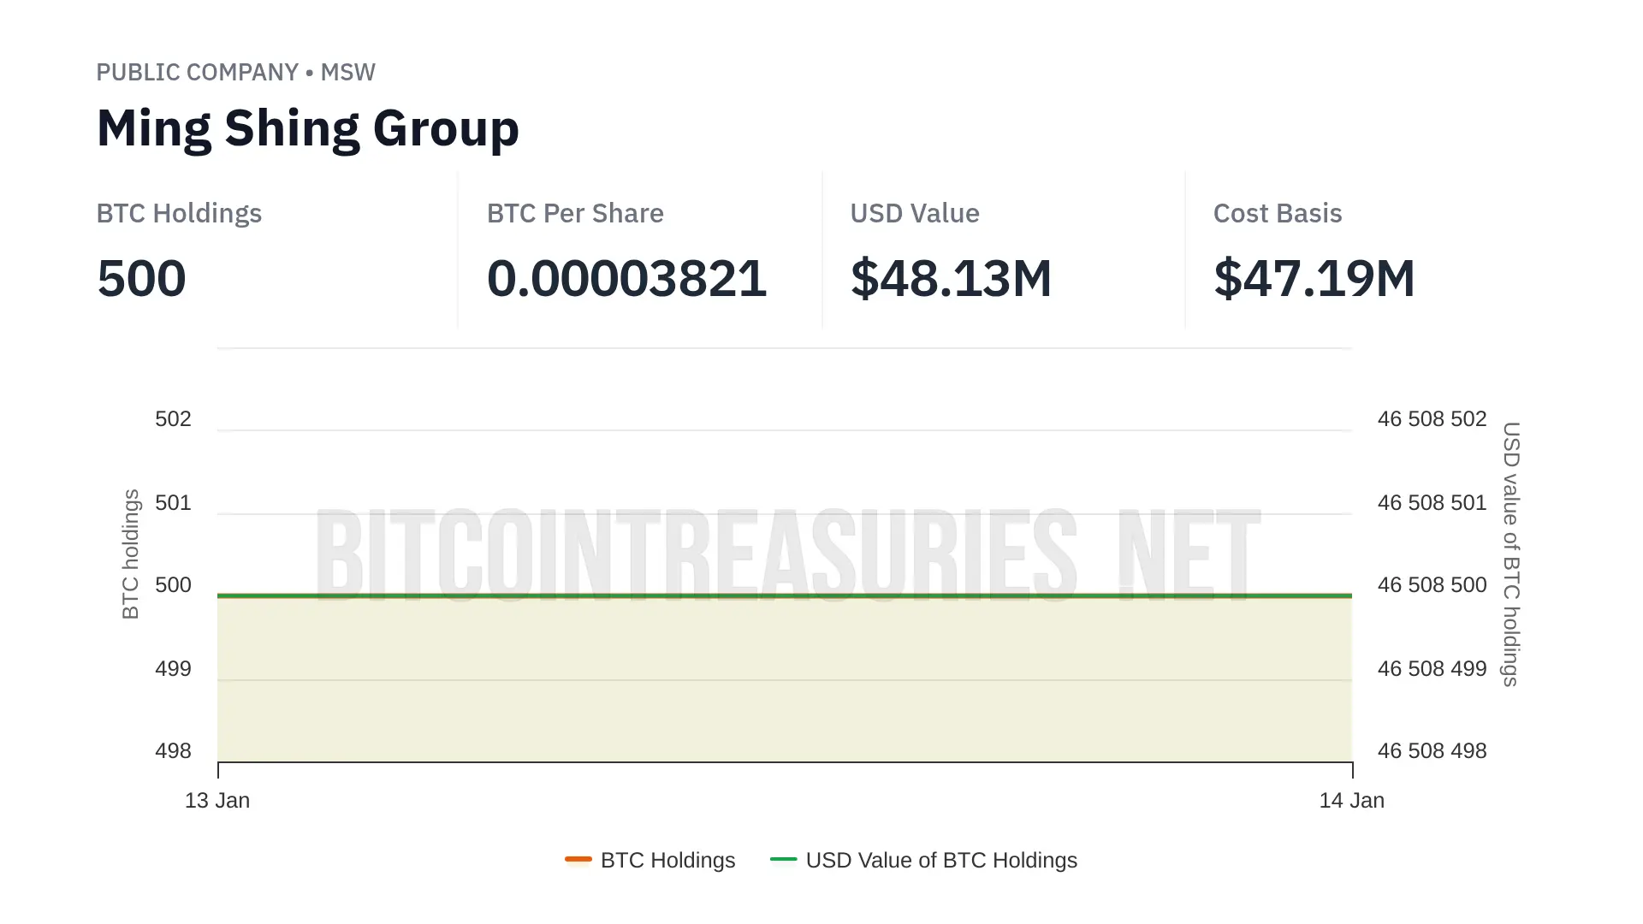Click the BTC Holdings value 500
This screenshot has height=924, width=1643.
[x=141, y=278]
